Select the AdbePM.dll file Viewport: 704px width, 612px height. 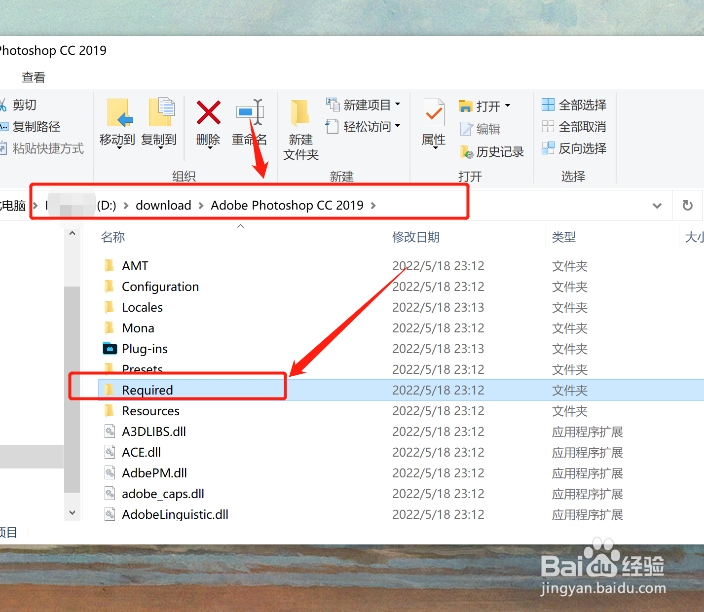154,473
